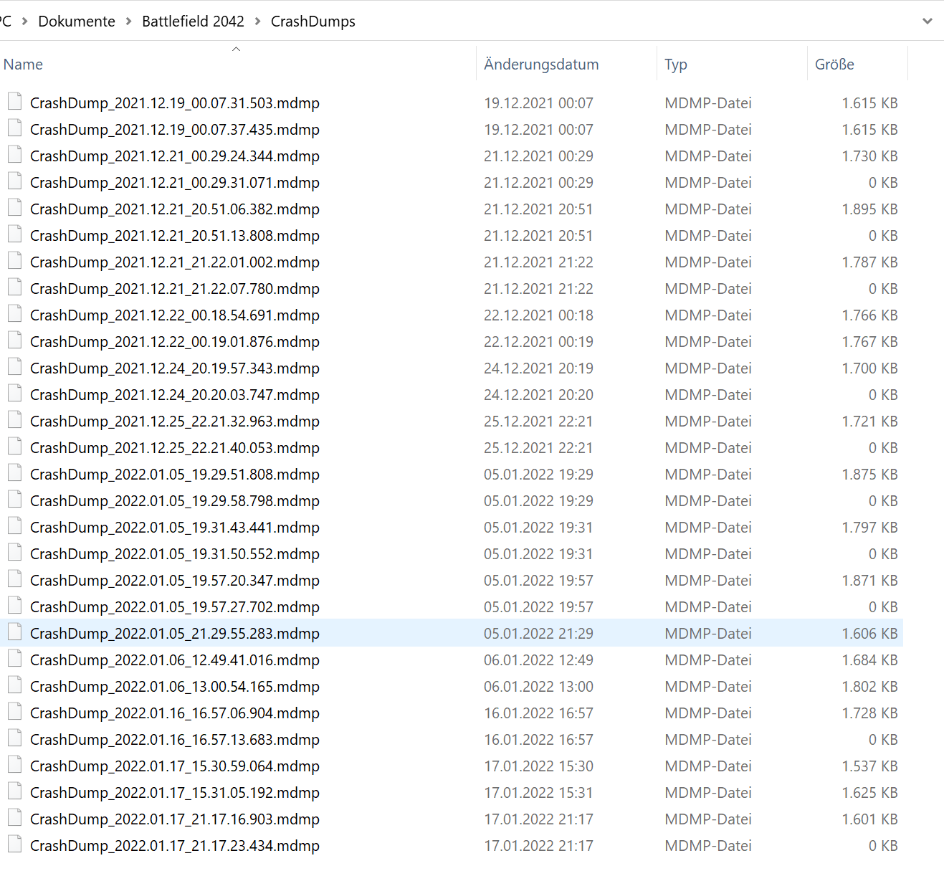The width and height of the screenshot is (944, 876).
Task: Click file icon of CrashDump_2021.12.19_00.07.37.435.mdmp
Action: [14, 129]
